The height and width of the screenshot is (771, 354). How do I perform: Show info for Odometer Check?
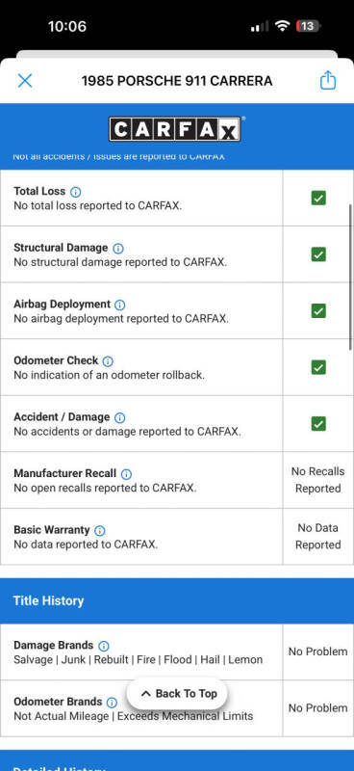(108, 361)
